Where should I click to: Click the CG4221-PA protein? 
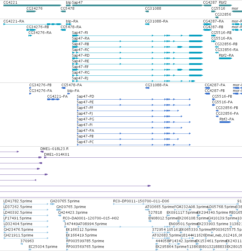pos(53,99)
